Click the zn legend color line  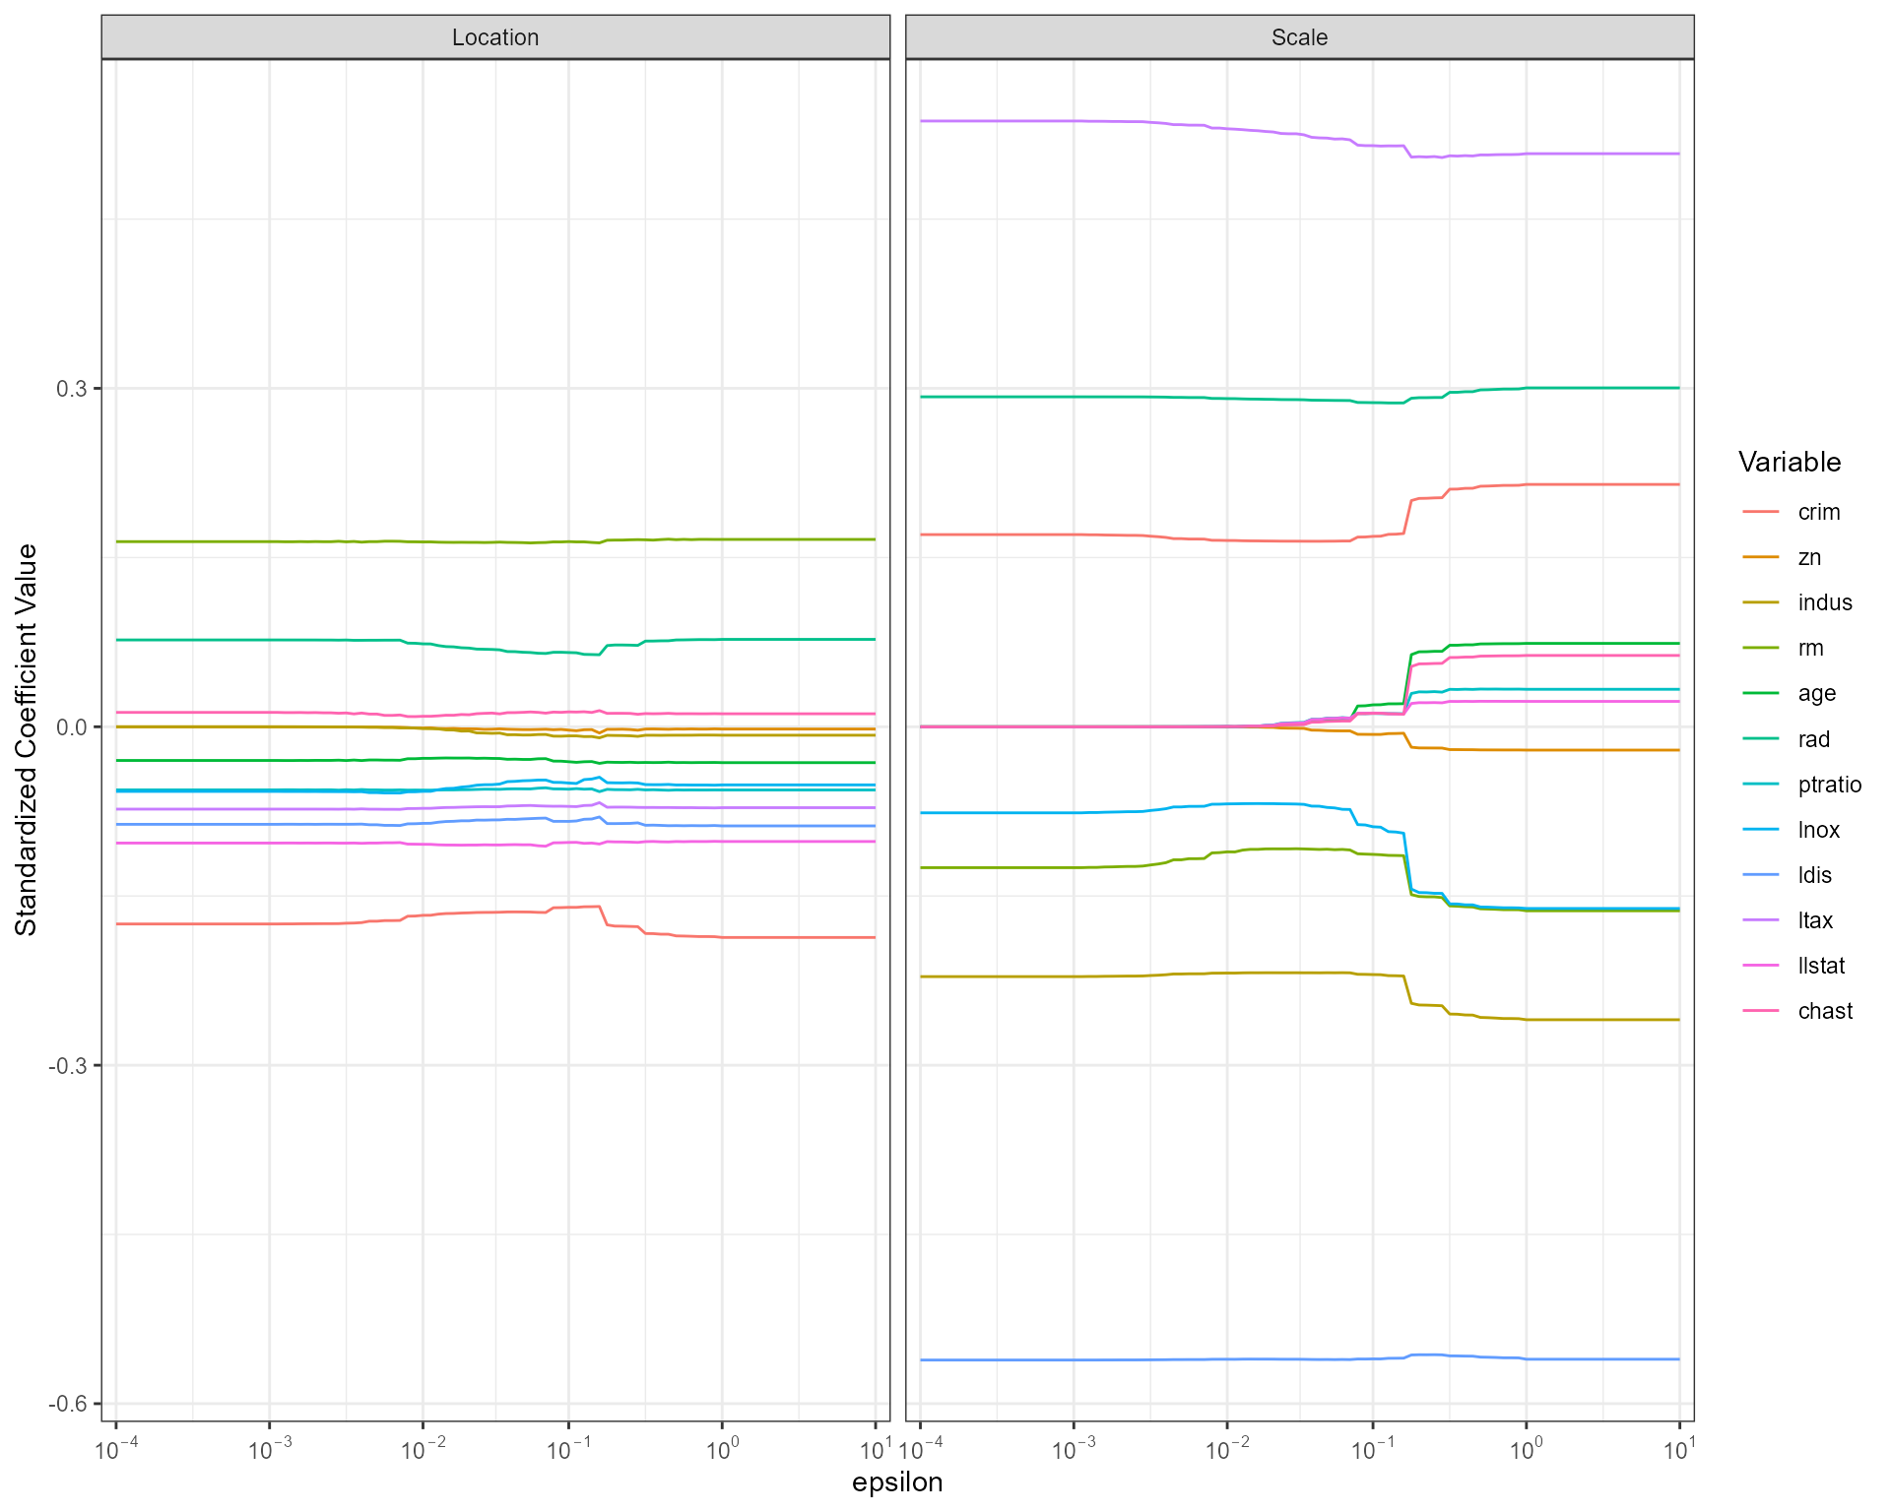tap(1761, 557)
